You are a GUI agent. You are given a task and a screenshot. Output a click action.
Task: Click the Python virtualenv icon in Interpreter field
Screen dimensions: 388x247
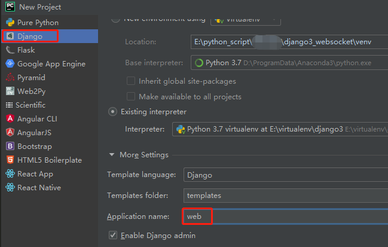pos(181,129)
